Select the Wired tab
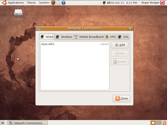Viewport: 167px width, 125px height. click(47, 37)
